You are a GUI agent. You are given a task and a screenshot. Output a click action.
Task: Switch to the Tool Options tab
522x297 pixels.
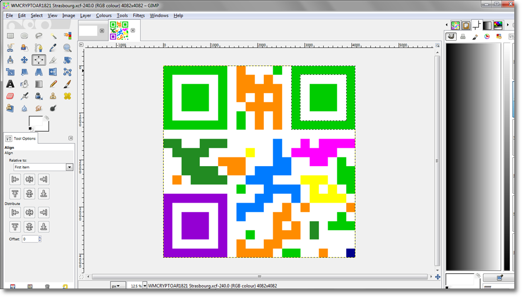click(x=21, y=138)
